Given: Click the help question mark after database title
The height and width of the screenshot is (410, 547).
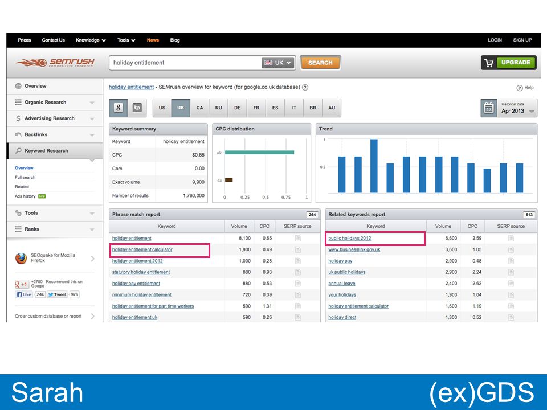Looking at the screenshot, I should 305,87.
